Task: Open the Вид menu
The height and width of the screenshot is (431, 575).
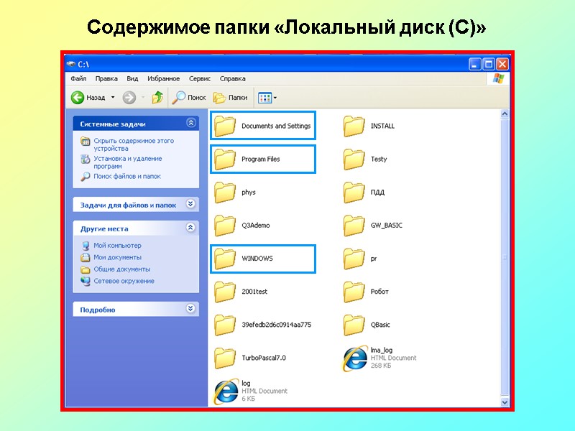Action: pos(132,78)
